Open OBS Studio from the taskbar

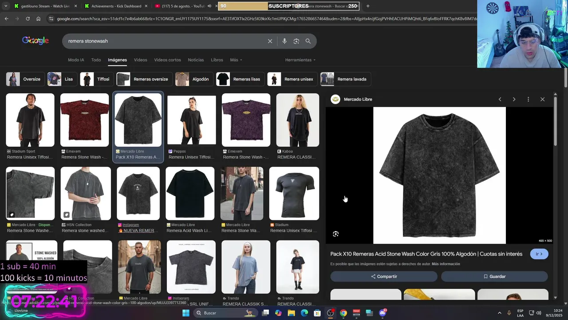click(x=330, y=313)
